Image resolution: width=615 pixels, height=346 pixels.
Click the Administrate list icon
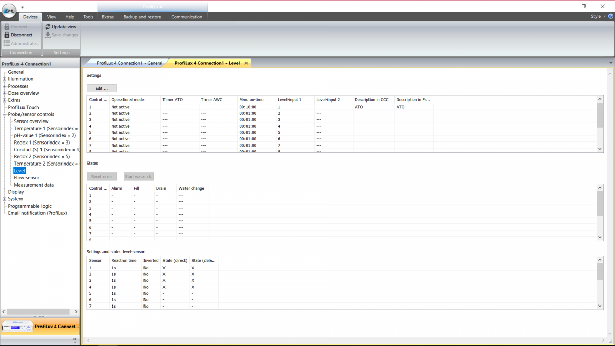(x=7, y=44)
